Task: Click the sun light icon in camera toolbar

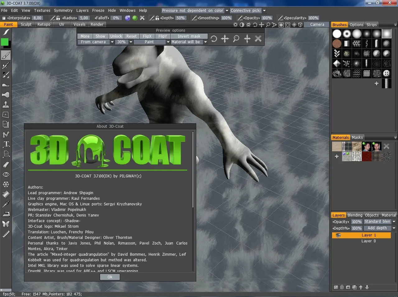Action: pyautogui.click(x=235, y=25)
